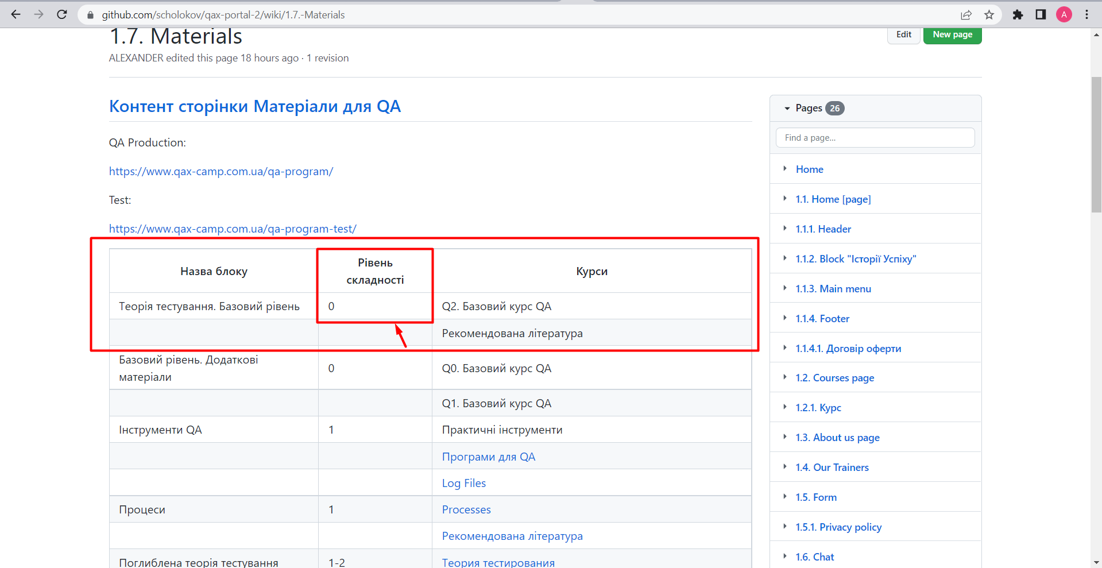Open the browser extensions puzzle icon
The height and width of the screenshot is (568, 1102).
1018,15
